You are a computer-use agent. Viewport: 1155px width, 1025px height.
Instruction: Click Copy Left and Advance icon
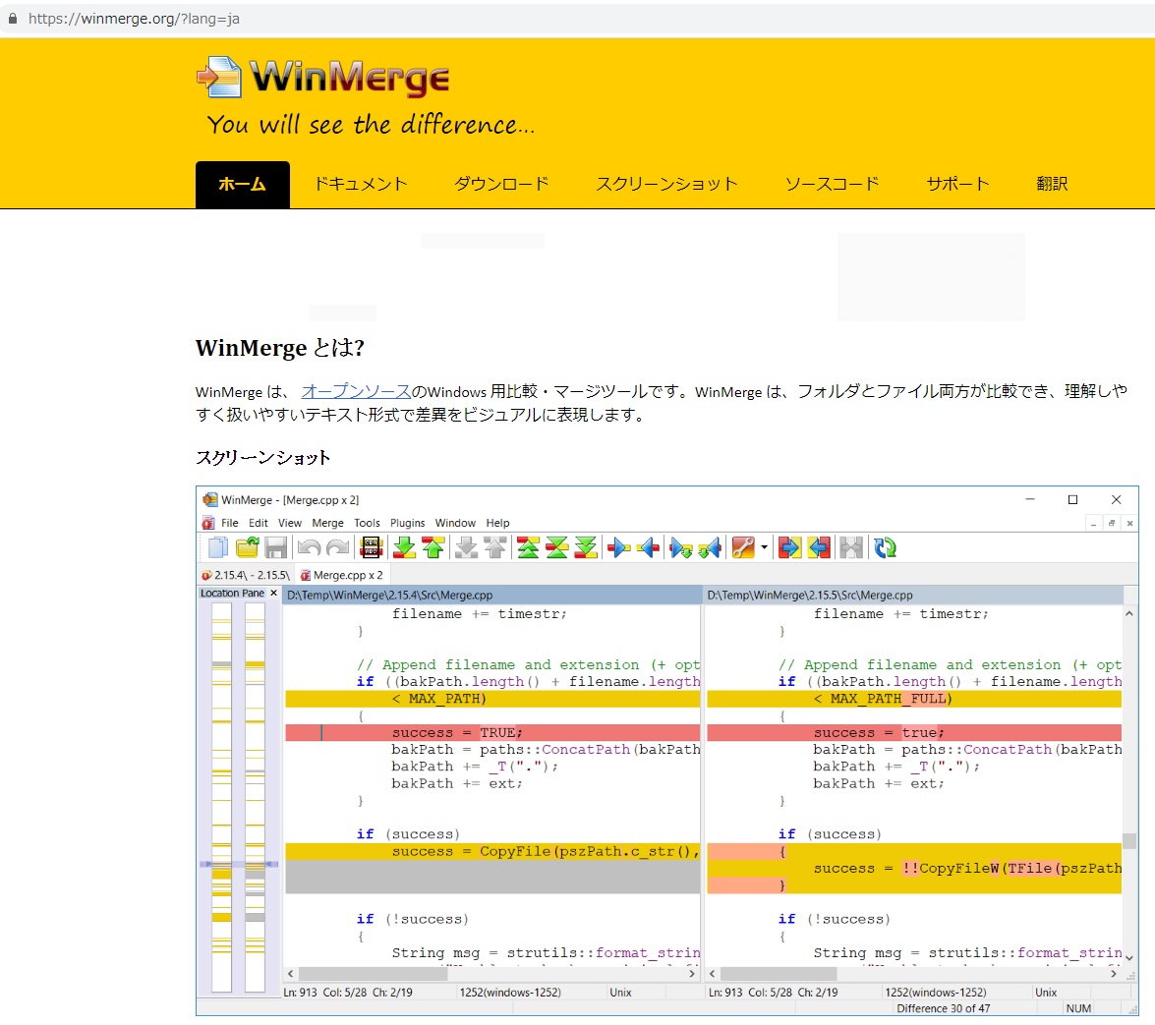(x=710, y=547)
